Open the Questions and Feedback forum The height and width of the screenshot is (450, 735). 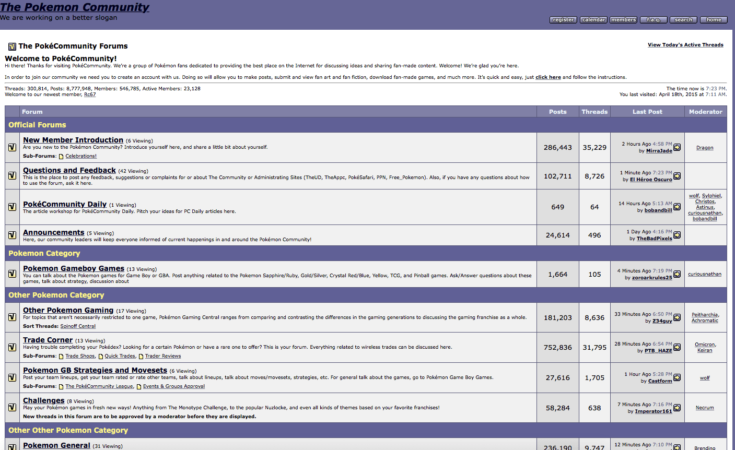69,170
